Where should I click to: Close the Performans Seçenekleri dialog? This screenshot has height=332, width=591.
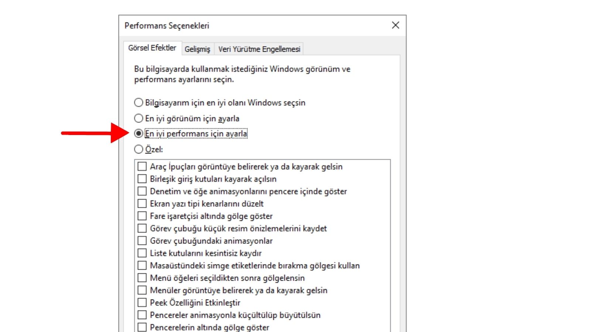pos(395,25)
